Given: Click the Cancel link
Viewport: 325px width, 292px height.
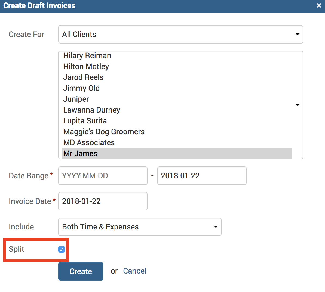Looking at the screenshot, I should (134, 271).
